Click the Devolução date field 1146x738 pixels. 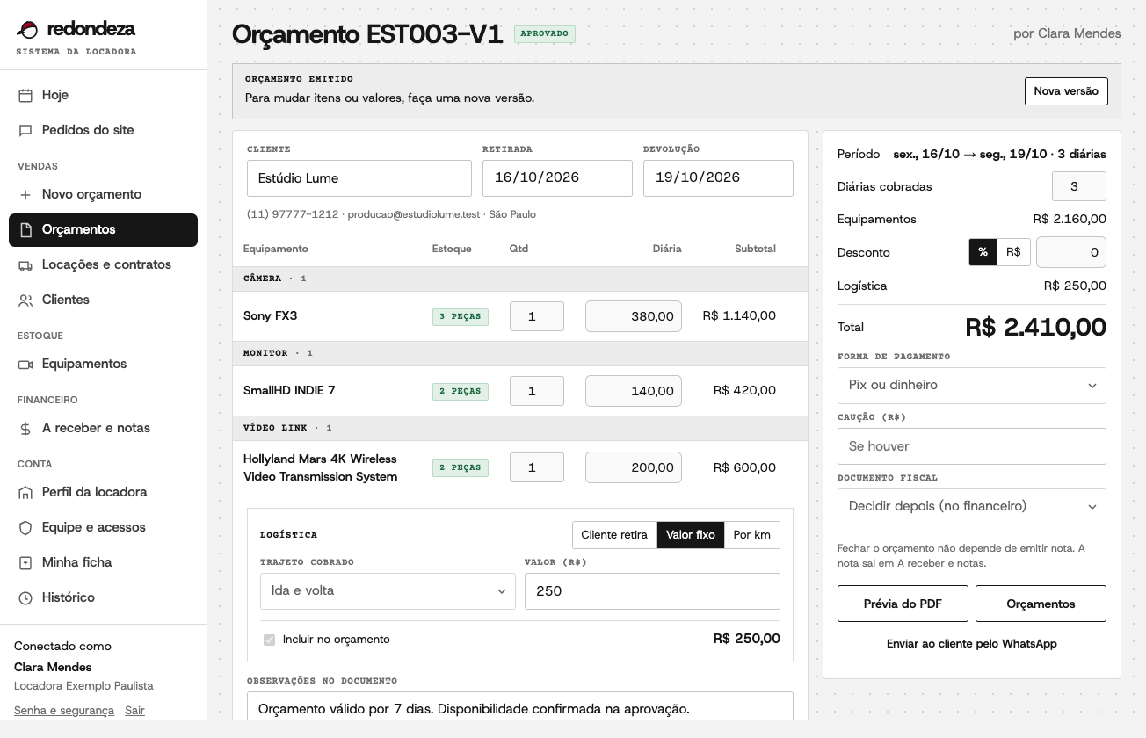tap(718, 178)
